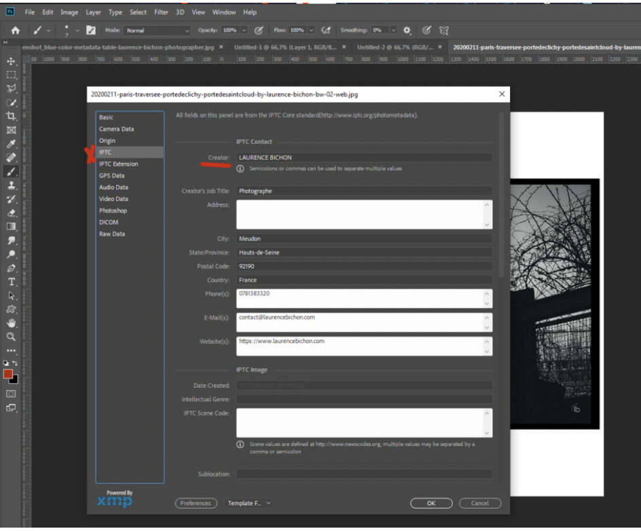Open Preferences in the metadata dialog

pyautogui.click(x=196, y=502)
